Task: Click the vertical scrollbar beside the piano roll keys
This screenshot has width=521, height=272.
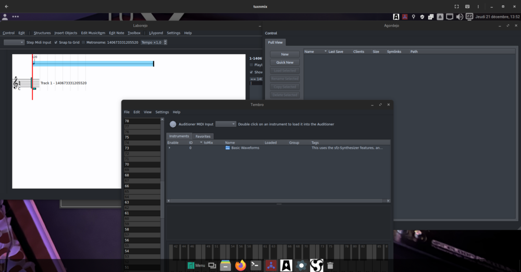Action: click(x=162, y=199)
